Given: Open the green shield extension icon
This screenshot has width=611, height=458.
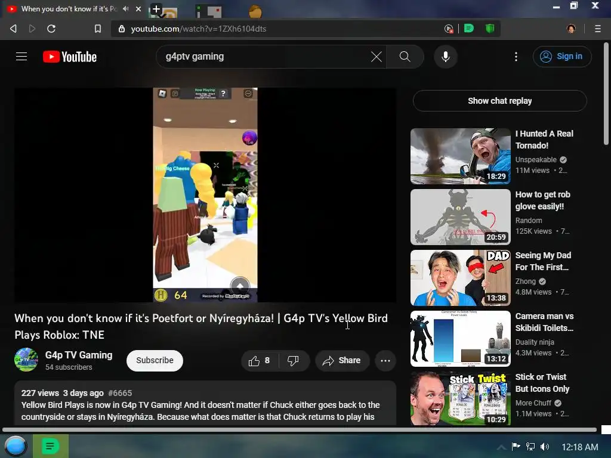Looking at the screenshot, I should pos(490,28).
